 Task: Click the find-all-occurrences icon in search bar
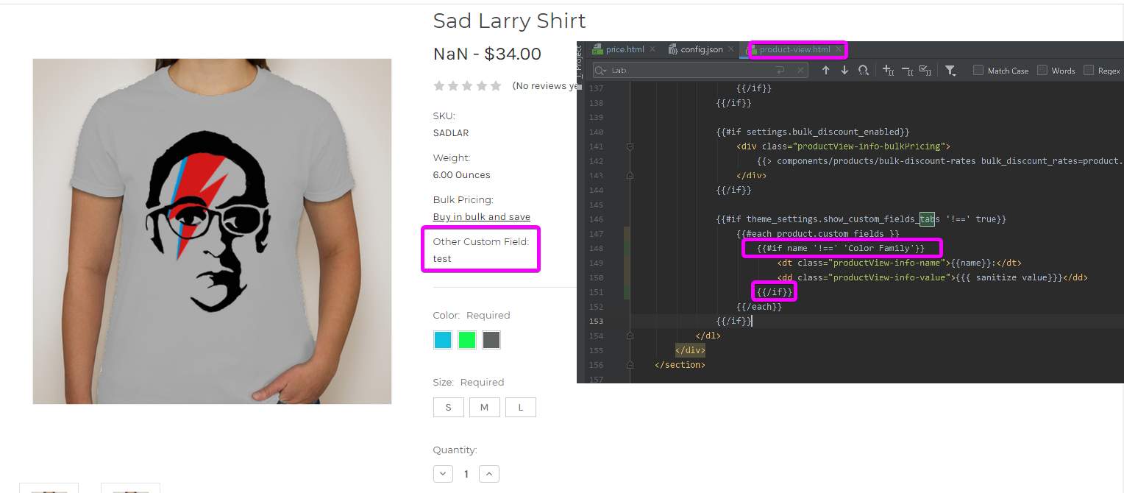pos(864,70)
